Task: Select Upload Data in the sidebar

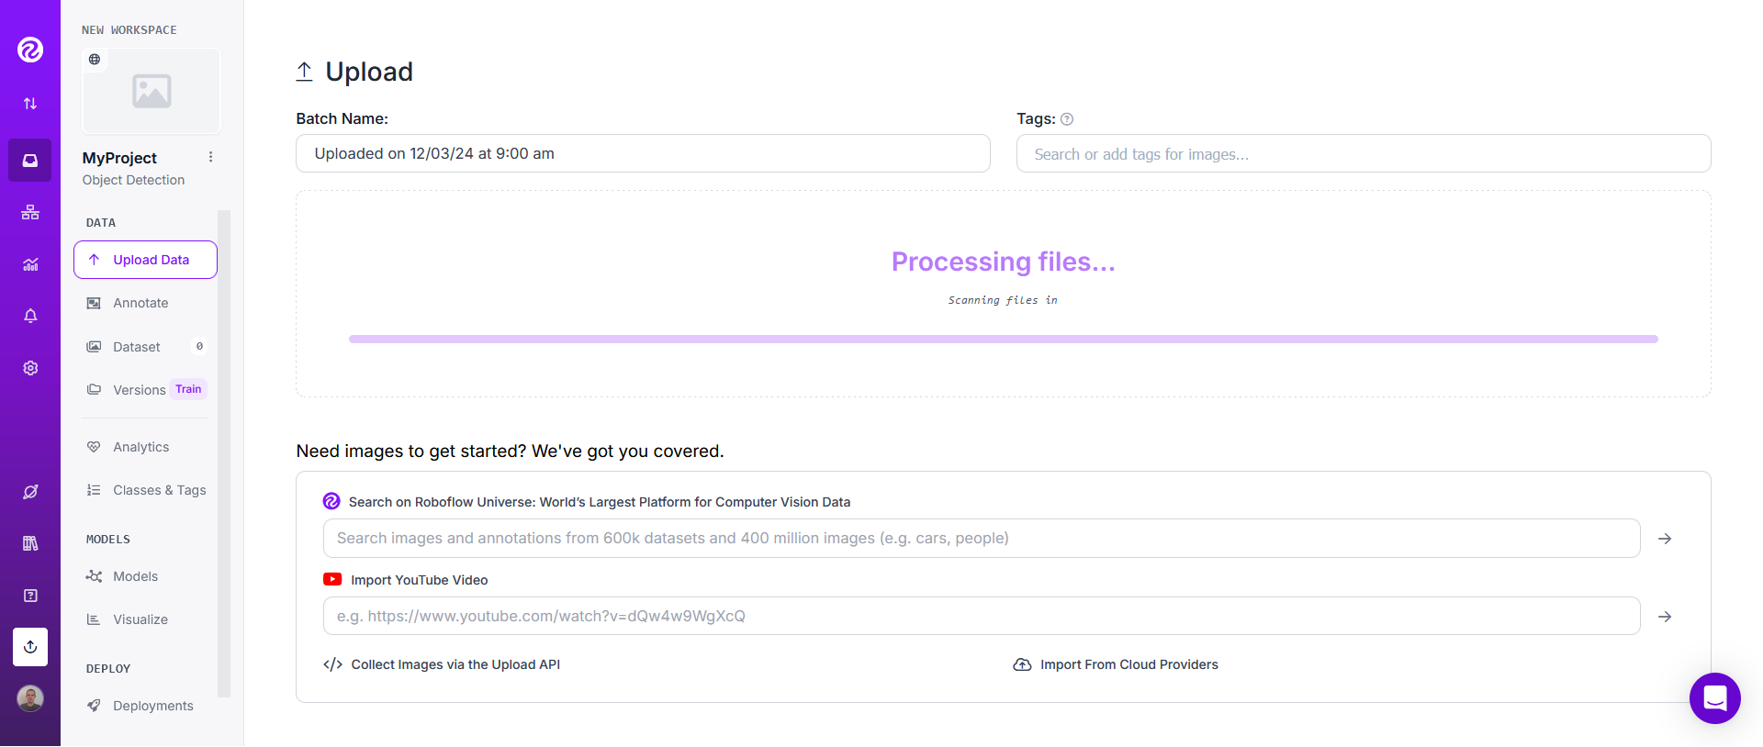Action: coord(145,260)
